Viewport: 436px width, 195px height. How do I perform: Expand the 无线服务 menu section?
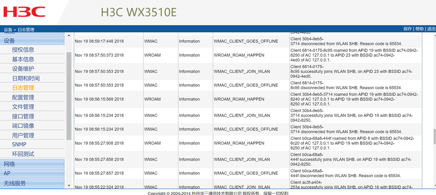(x=32, y=183)
